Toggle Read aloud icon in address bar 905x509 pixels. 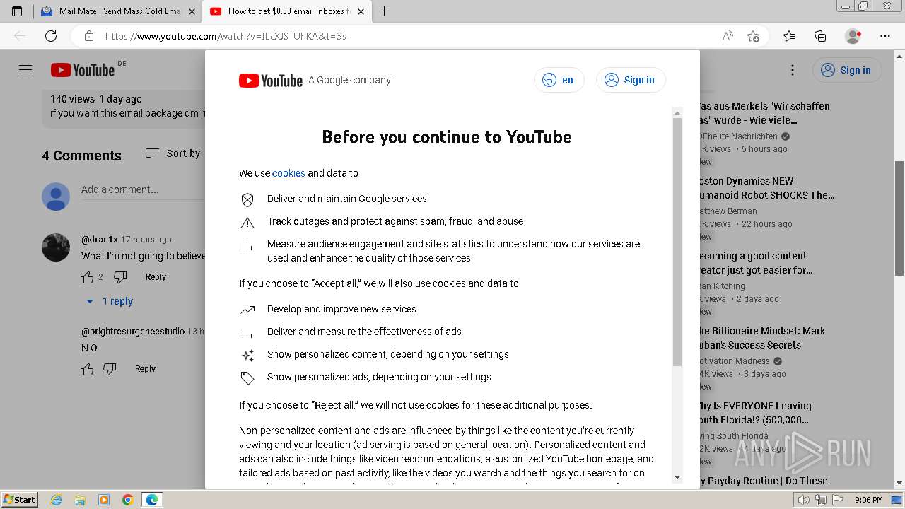pyautogui.click(x=728, y=36)
